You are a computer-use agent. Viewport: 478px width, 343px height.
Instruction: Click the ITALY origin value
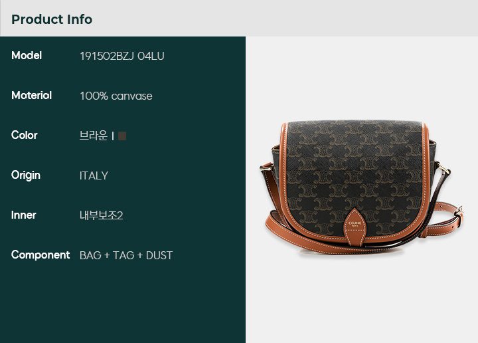click(x=94, y=175)
